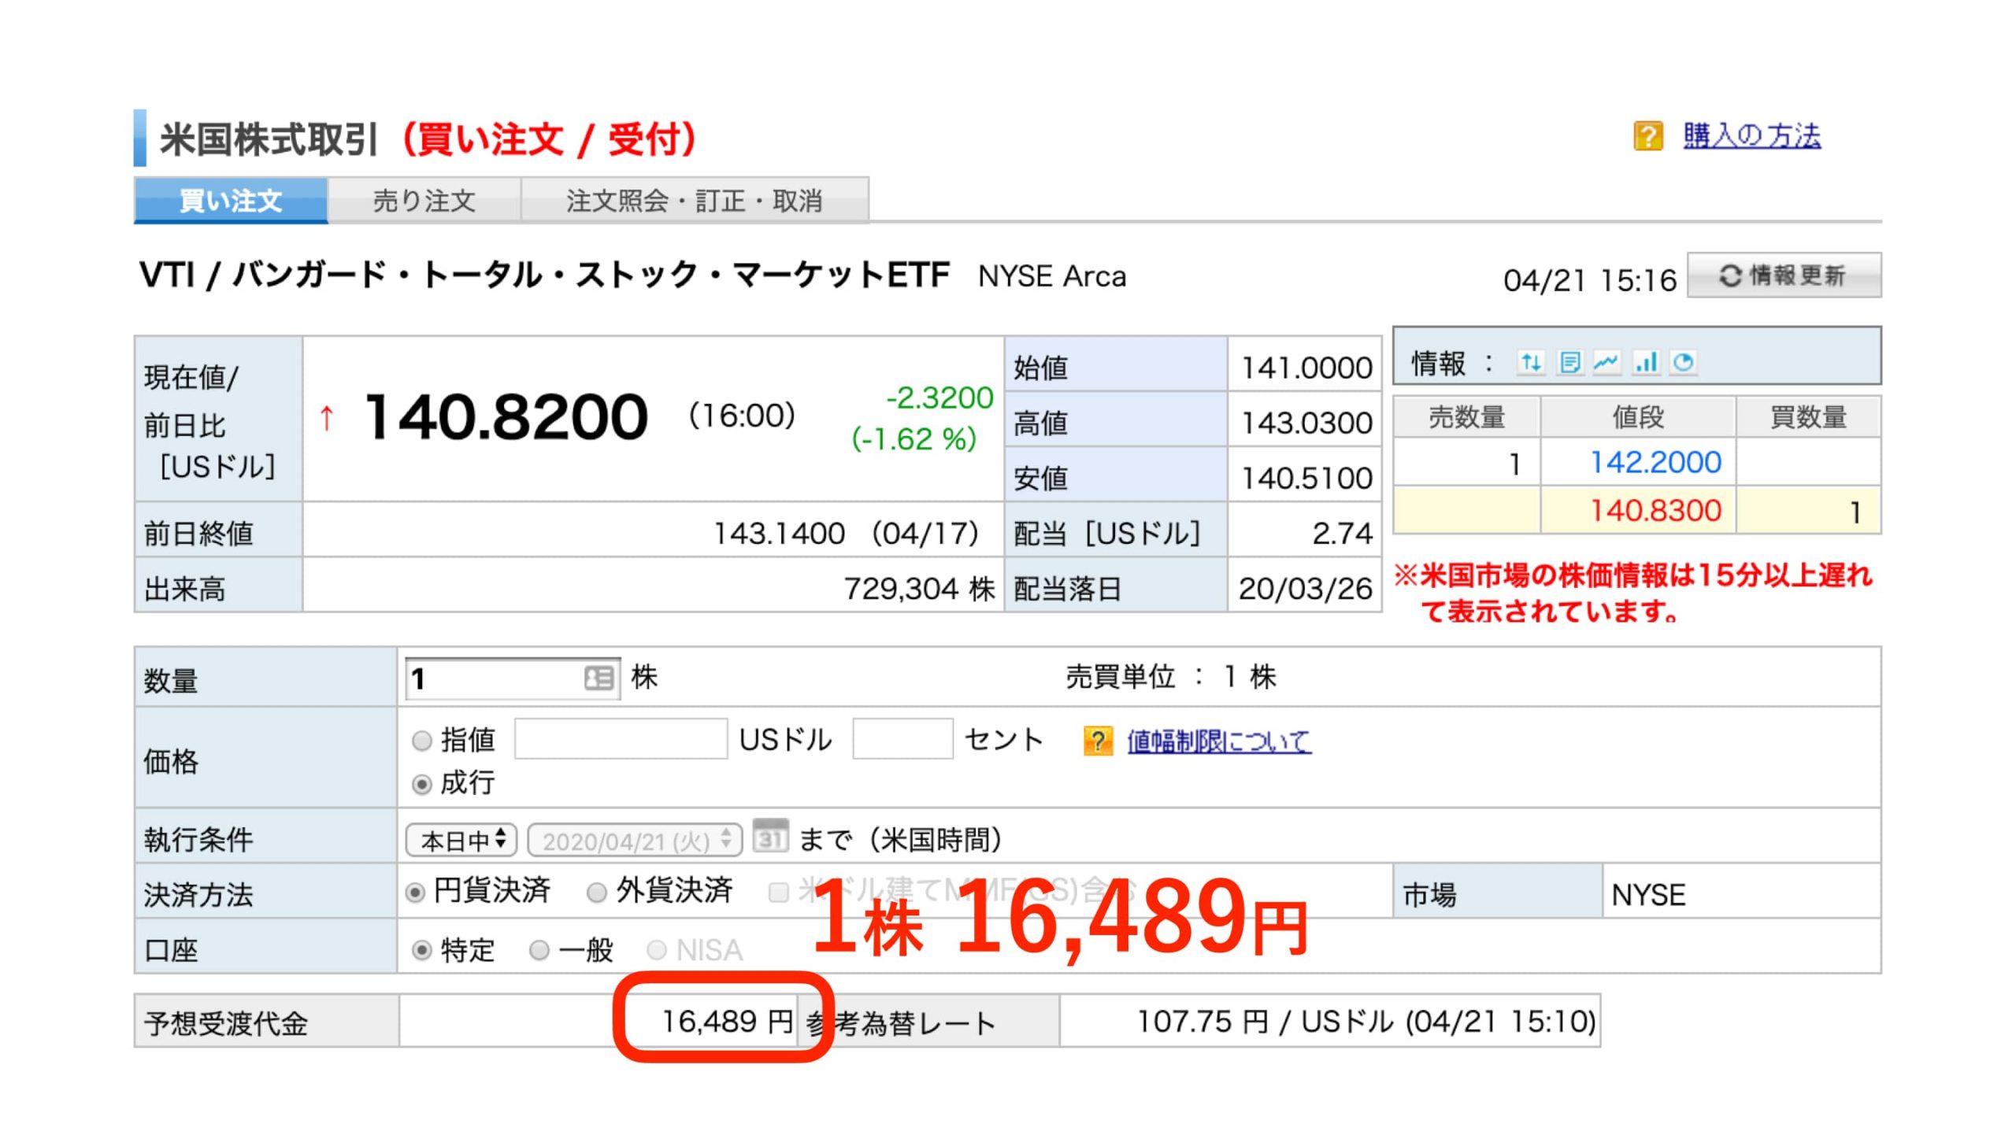Click the 値段 column header
This screenshot has width=2016, height=1124.
pyautogui.click(x=1638, y=417)
